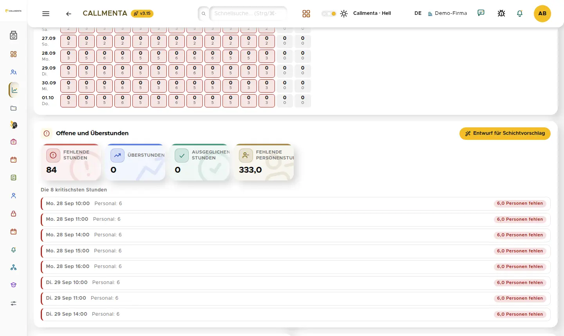This screenshot has height=336, width=564.
Task: Select the chart analytics sidebar icon
Action: [14, 90]
